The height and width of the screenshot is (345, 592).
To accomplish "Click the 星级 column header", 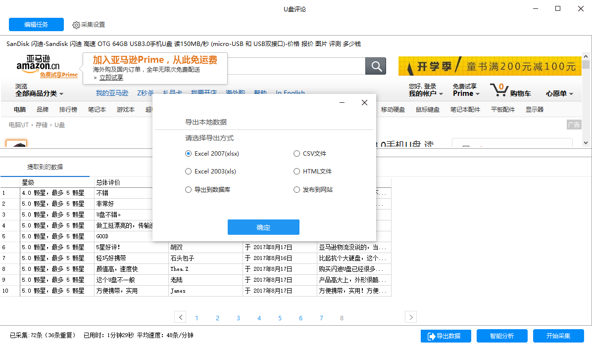I will point(57,182).
